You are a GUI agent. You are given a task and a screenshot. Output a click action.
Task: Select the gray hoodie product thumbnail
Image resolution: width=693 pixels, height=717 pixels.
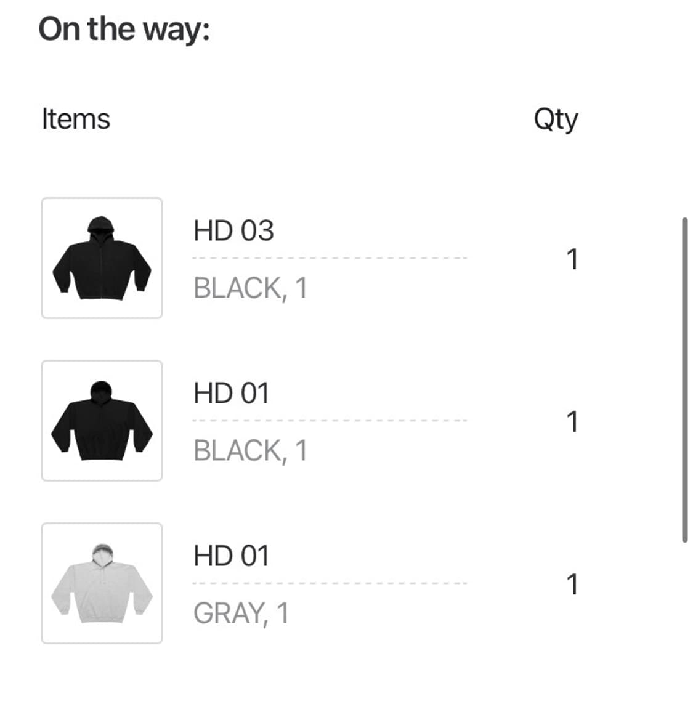102,583
